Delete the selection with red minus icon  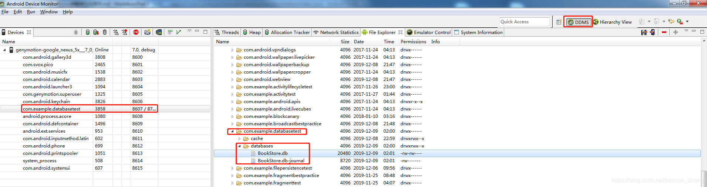[x=664, y=32]
